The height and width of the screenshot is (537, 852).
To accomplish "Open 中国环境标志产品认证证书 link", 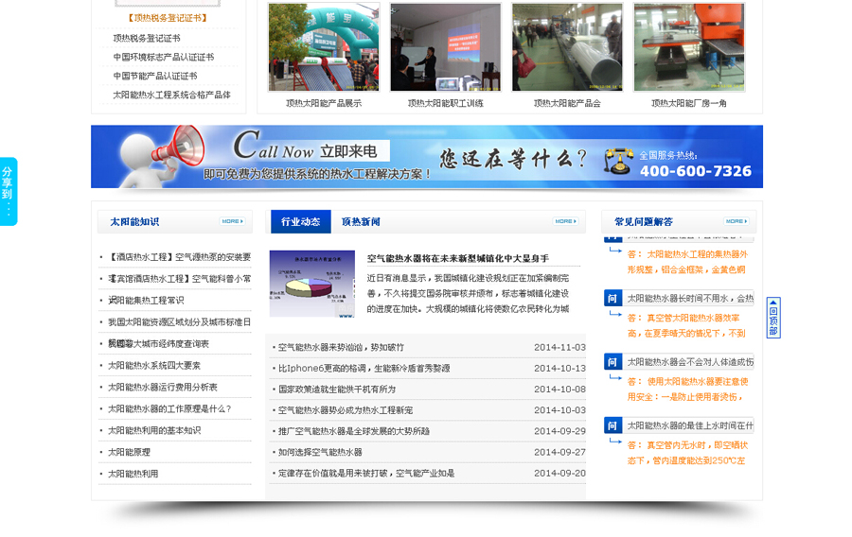I will coord(164,57).
